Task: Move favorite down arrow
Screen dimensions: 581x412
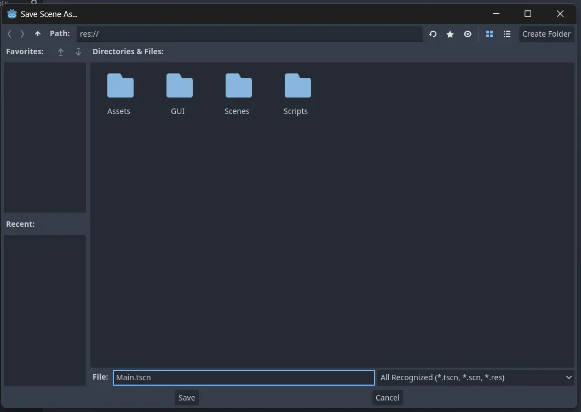Action: click(78, 52)
